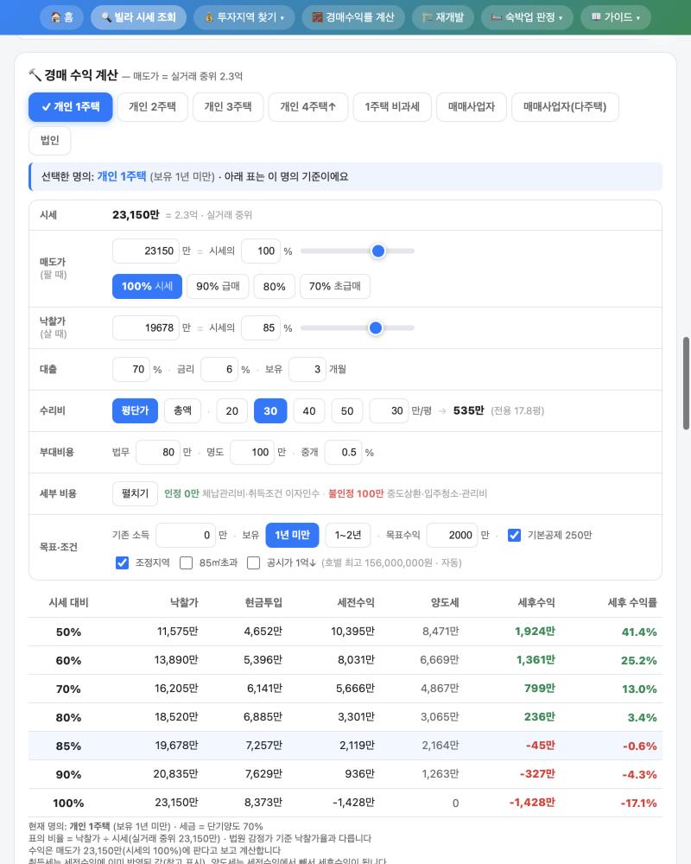691x864 pixels.
Task: Choose the 100% 시세 sale price preset
Action: (x=147, y=287)
